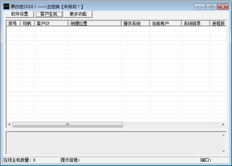Click the 客户生成 button
The image size is (232, 166).
coord(49,14)
